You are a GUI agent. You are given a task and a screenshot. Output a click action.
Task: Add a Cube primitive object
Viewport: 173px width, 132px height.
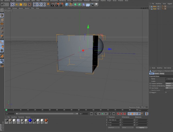(x=67, y=5)
